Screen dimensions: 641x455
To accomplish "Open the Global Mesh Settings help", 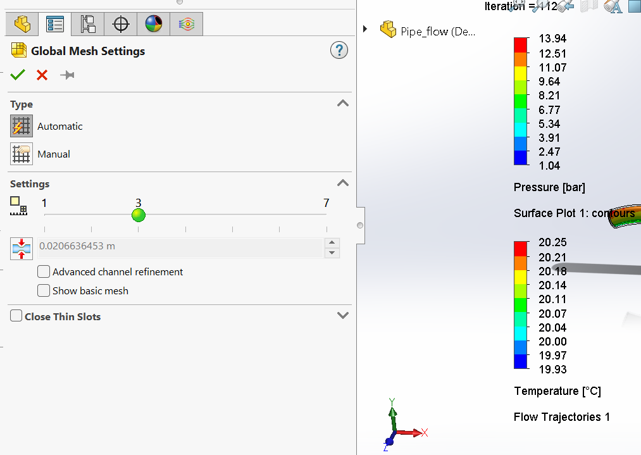I will (x=339, y=50).
